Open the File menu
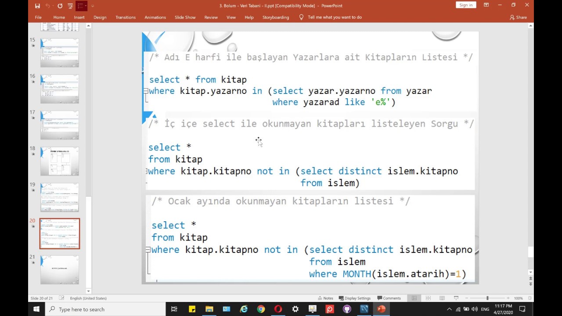Viewport: 562px width, 316px height. click(38, 17)
